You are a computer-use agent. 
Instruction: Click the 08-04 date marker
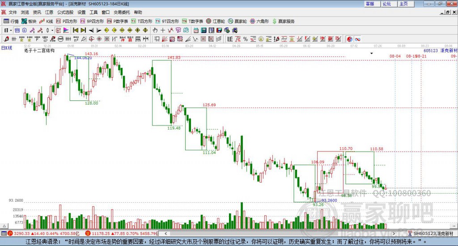click(x=395, y=56)
